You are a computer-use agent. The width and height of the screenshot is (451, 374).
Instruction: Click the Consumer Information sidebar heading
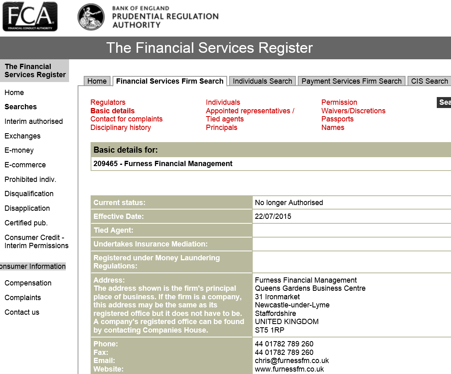33,266
